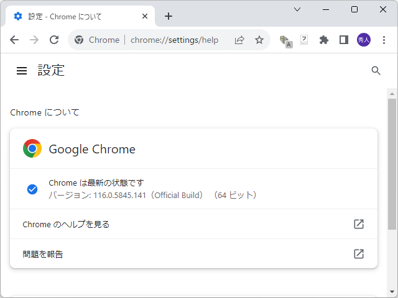Click the scrollbar up arrow
The image size is (398, 298).
(392, 94)
